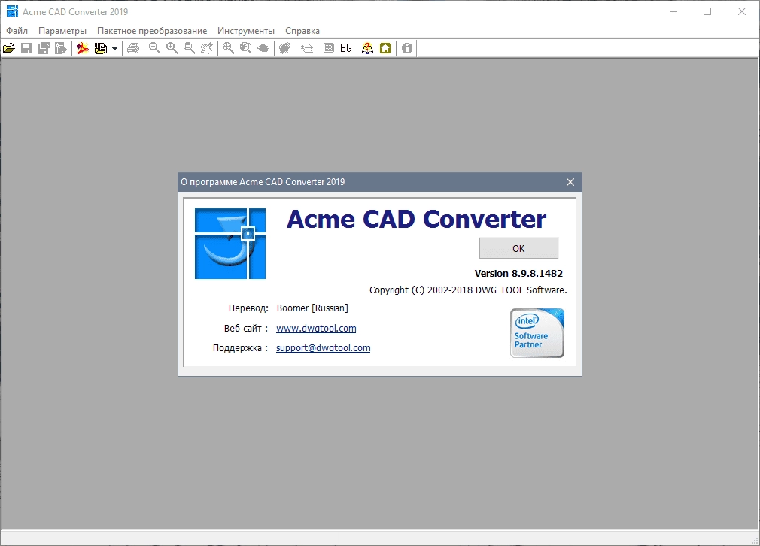
Task: Open the Параметры menu
Action: click(62, 31)
